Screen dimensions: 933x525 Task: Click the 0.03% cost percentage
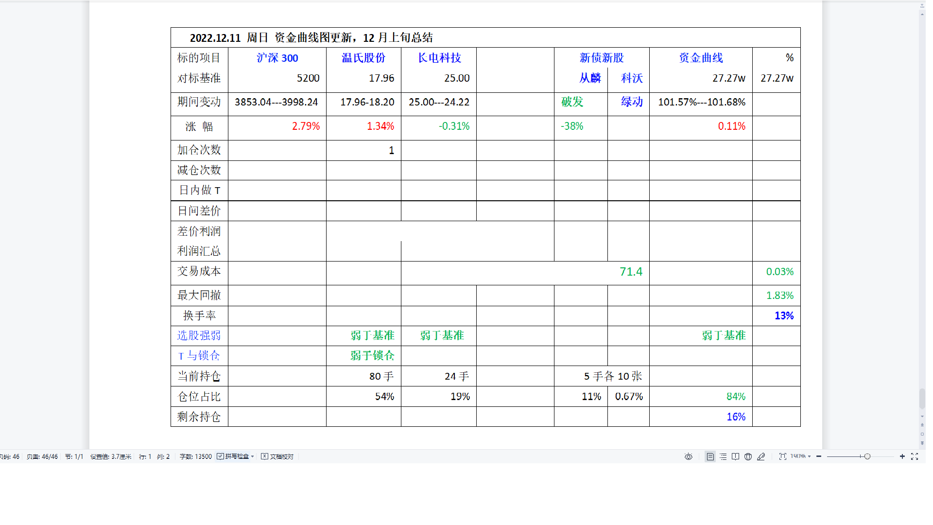coord(780,272)
